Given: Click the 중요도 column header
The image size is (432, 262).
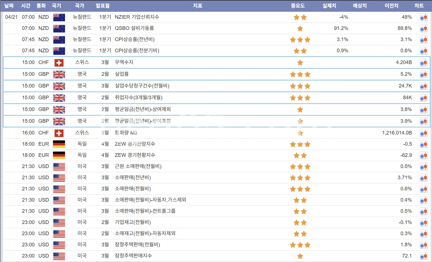Looking at the screenshot, I should (298, 6).
